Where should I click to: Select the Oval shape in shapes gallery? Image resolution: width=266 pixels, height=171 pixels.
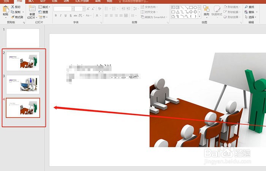click(195, 8)
